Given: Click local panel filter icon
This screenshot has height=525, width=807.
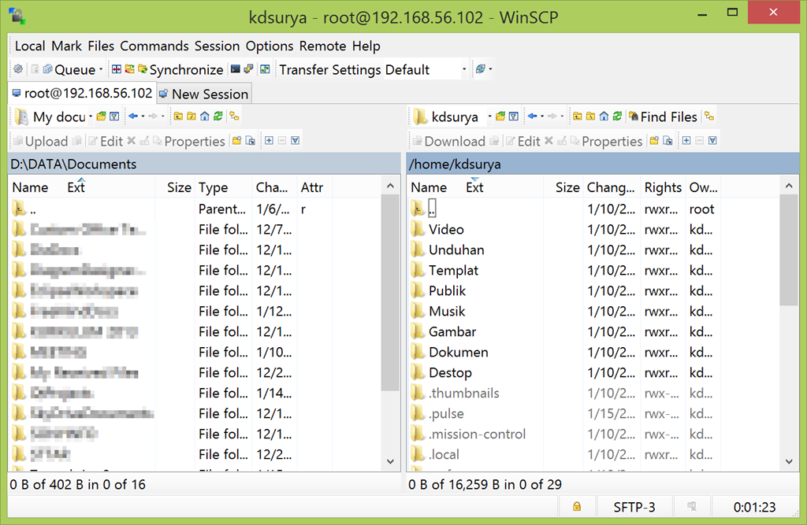Looking at the screenshot, I should click(x=114, y=116).
